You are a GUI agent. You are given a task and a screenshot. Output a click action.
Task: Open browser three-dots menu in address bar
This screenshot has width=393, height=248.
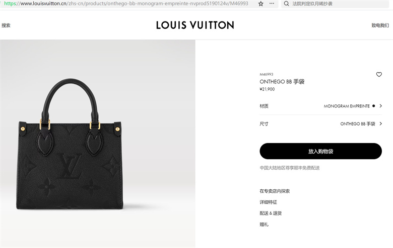click(x=272, y=4)
